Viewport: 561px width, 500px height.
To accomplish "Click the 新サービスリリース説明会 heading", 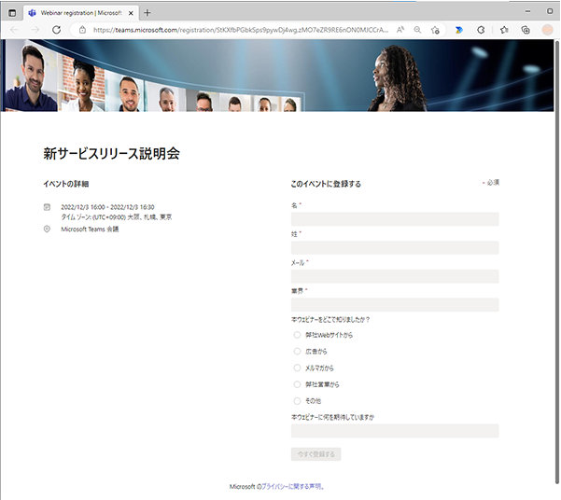I will 111,153.
